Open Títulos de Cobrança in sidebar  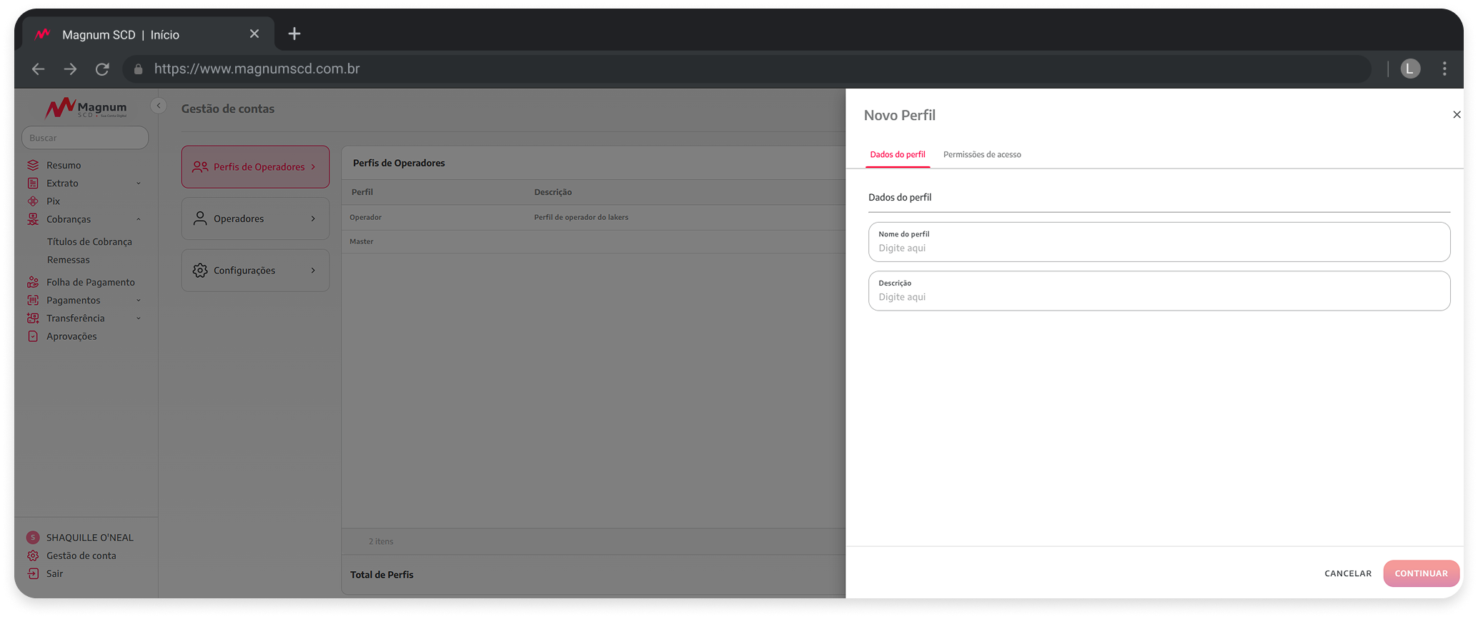(89, 242)
